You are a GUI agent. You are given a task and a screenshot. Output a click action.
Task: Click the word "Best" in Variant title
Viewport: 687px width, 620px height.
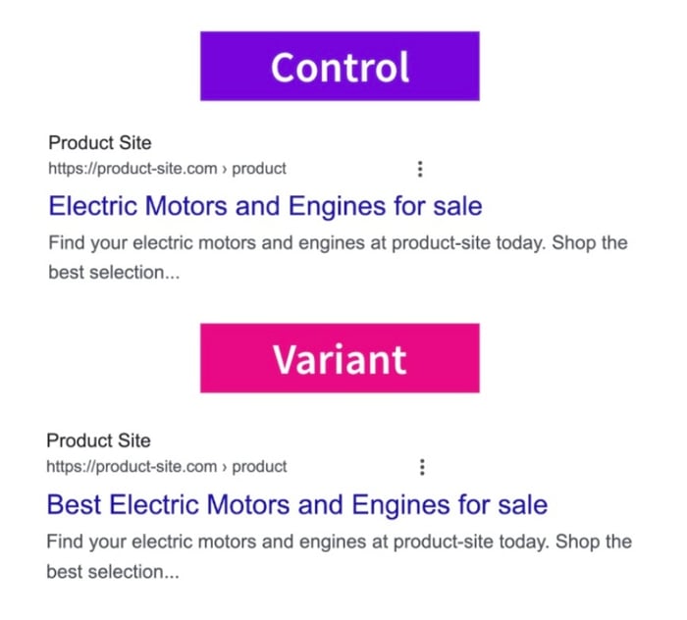[74, 505]
